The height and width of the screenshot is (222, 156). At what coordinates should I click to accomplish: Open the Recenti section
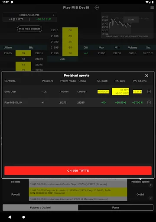pos(16,182)
